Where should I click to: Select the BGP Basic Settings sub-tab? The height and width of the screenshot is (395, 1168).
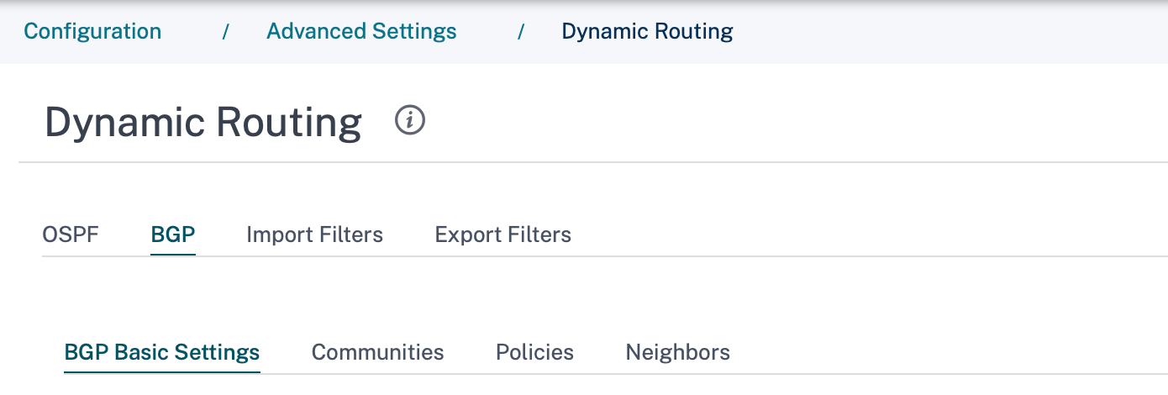point(162,352)
